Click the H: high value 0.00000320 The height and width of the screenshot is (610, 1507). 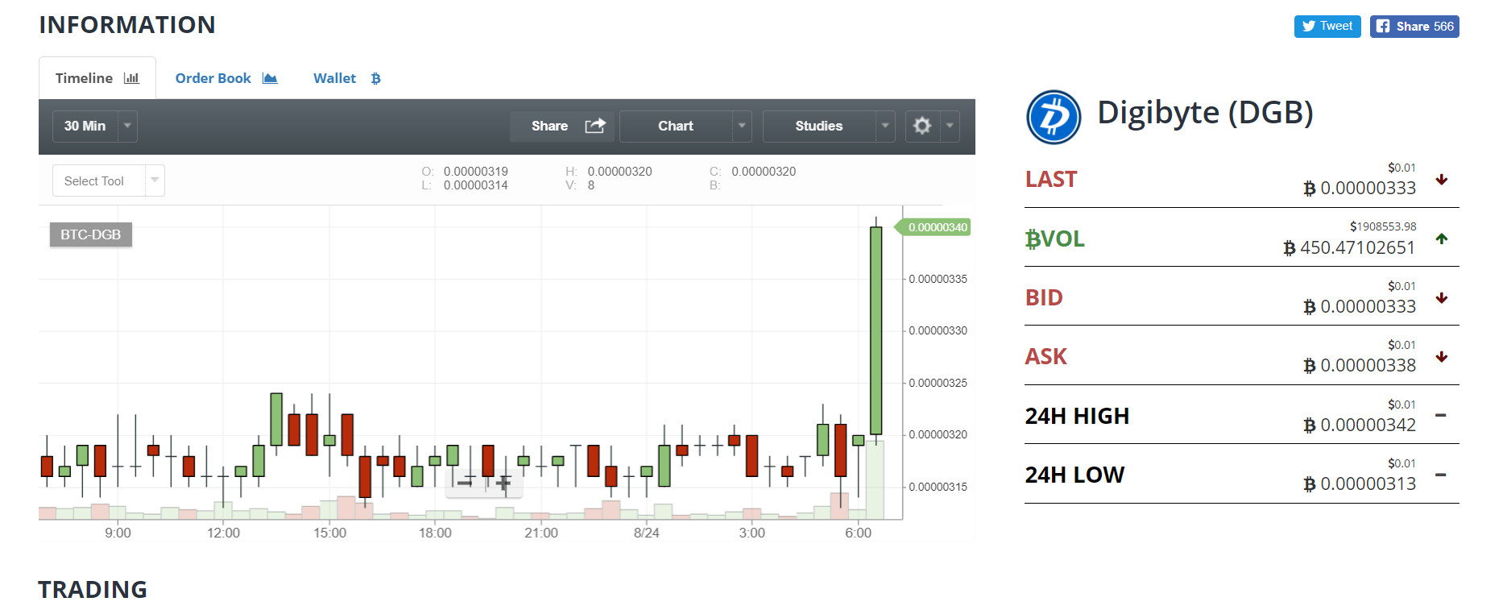620,172
